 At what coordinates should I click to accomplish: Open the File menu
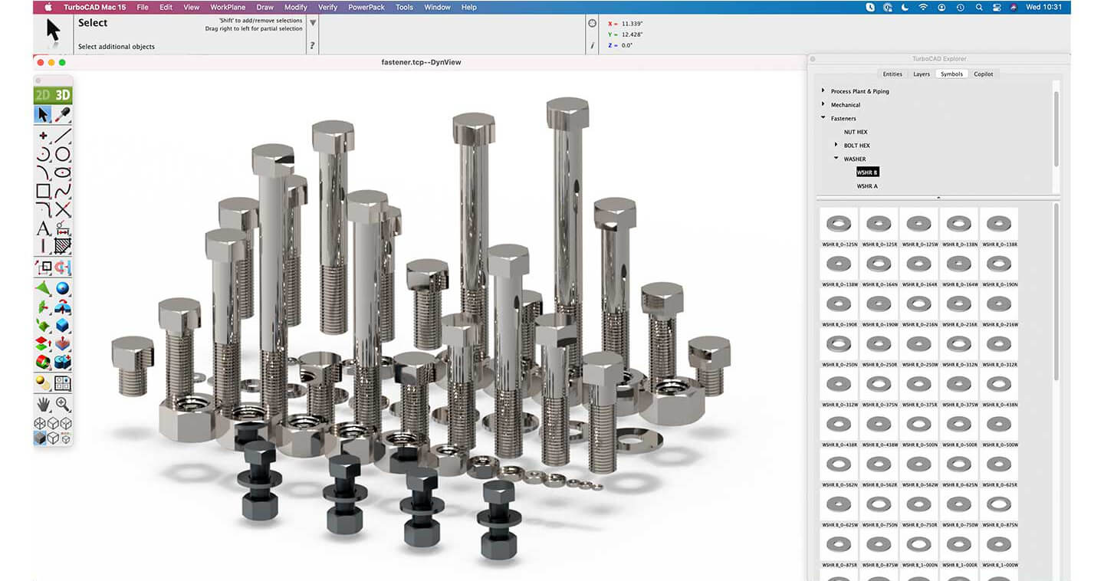point(143,7)
